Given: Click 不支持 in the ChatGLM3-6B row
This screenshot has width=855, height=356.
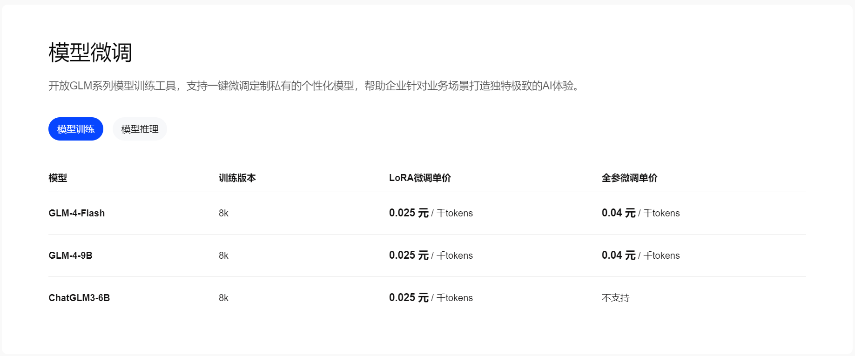Looking at the screenshot, I should coord(615,298).
